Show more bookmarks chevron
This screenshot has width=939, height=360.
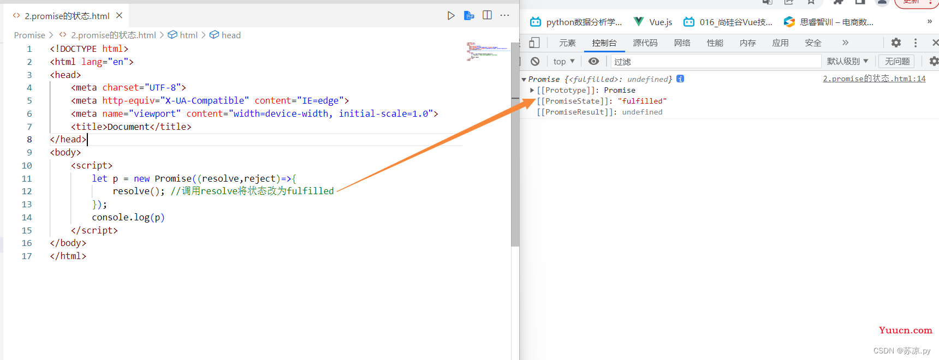click(930, 22)
